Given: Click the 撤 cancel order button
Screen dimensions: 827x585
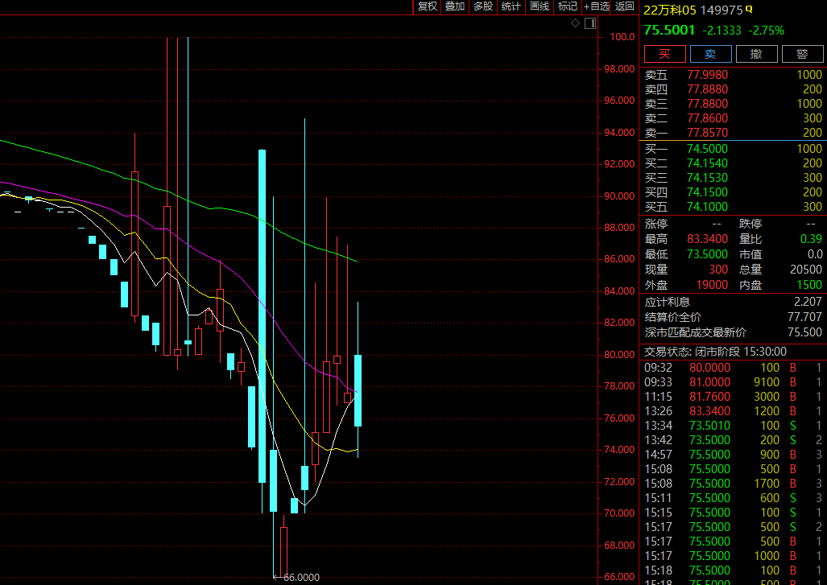Looking at the screenshot, I should (756, 54).
